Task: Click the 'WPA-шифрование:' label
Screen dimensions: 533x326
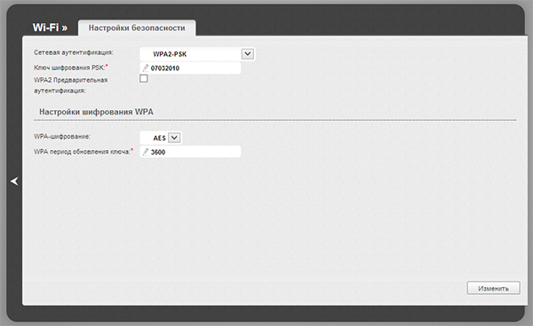Action: tap(62, 136)
